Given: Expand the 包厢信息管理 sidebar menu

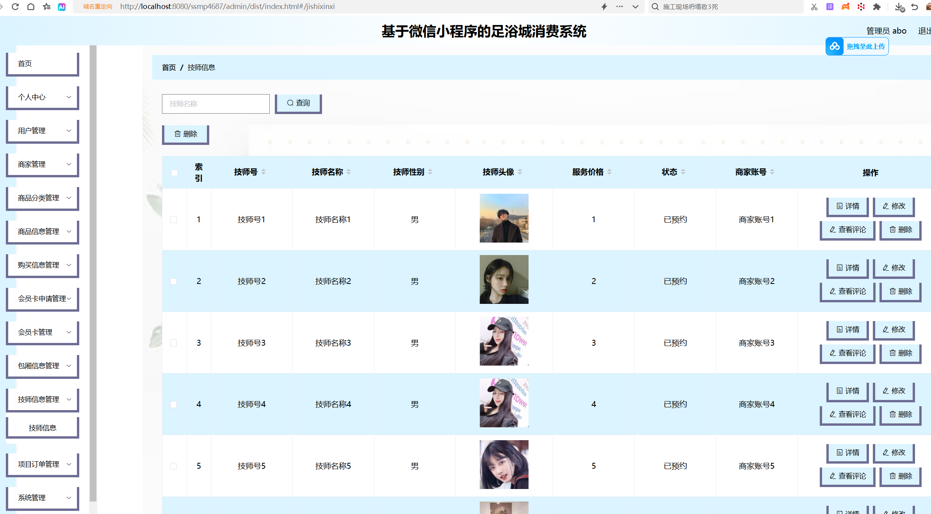Looking at the screenshot, I should (43, 366).
